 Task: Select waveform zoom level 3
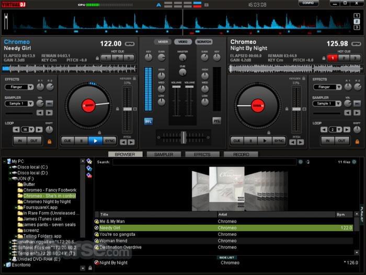[x=357, y=27]
